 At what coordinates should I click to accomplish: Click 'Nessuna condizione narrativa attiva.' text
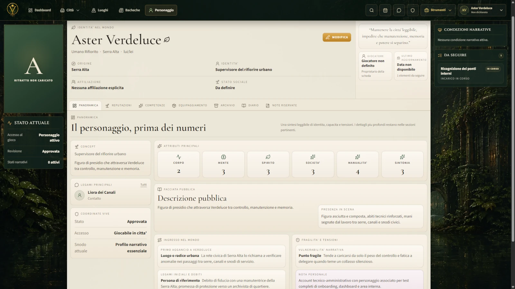(463, 40)
